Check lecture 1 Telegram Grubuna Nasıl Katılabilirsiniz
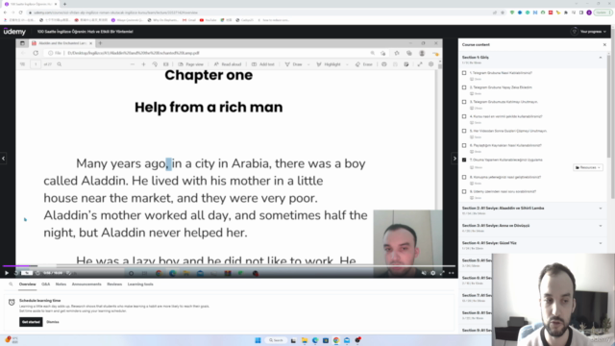Screen dimensions: 615x346 coord(464,73)
